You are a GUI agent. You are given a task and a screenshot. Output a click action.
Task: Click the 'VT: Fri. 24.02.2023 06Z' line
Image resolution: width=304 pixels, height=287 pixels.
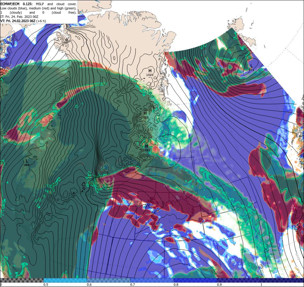pyautogui.click(x=18, y=21)
